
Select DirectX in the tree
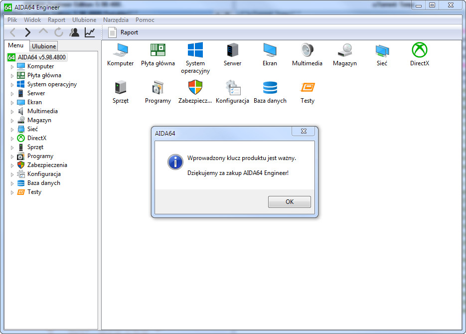coord(37,138)
